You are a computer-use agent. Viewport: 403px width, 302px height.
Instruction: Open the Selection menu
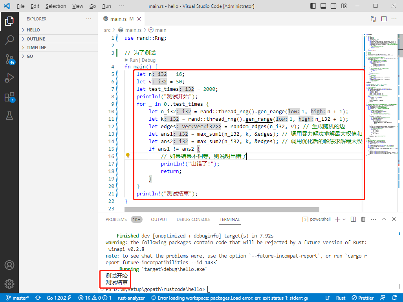[56, 6]
